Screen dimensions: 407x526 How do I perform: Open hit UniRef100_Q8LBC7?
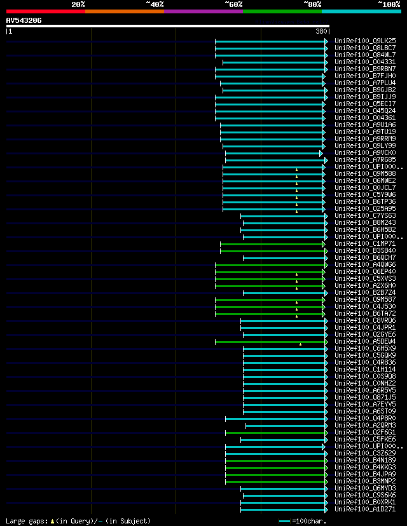coord(365,48)
